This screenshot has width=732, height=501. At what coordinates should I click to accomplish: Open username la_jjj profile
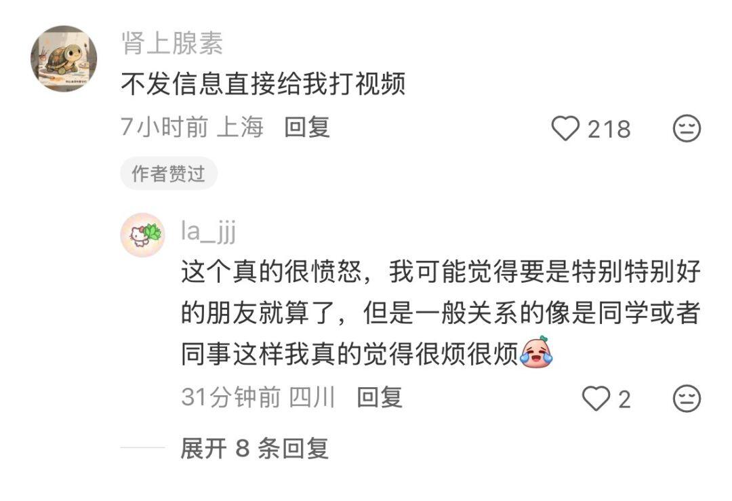[208, 231]
